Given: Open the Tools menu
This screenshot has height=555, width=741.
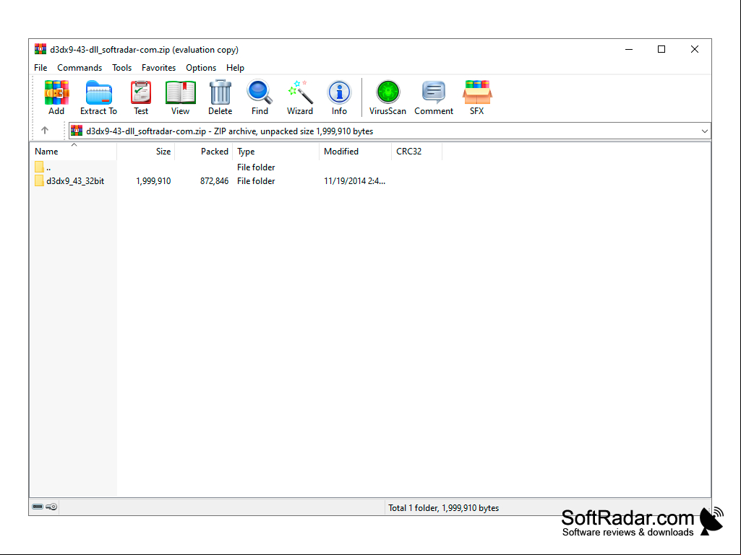Looking at the screenshot, I should tap(122, 68).
